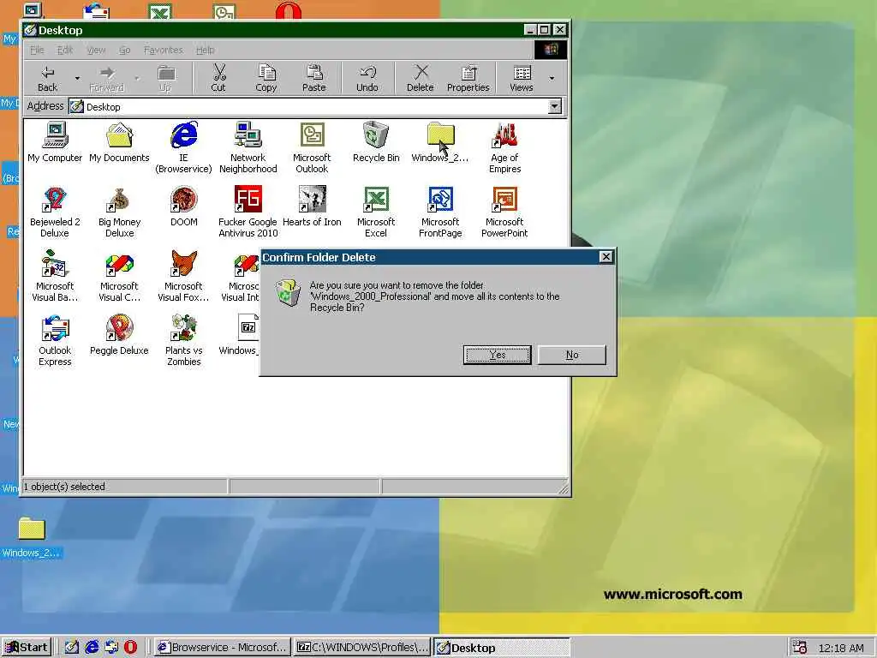Image resolution: width=877 pixels, height=658 pixels.
Task: Select the Microsoft FrontPage shortcut
Action: point(440,212)
